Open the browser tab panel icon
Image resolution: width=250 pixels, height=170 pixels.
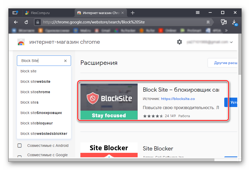click(x=15, y=12)
